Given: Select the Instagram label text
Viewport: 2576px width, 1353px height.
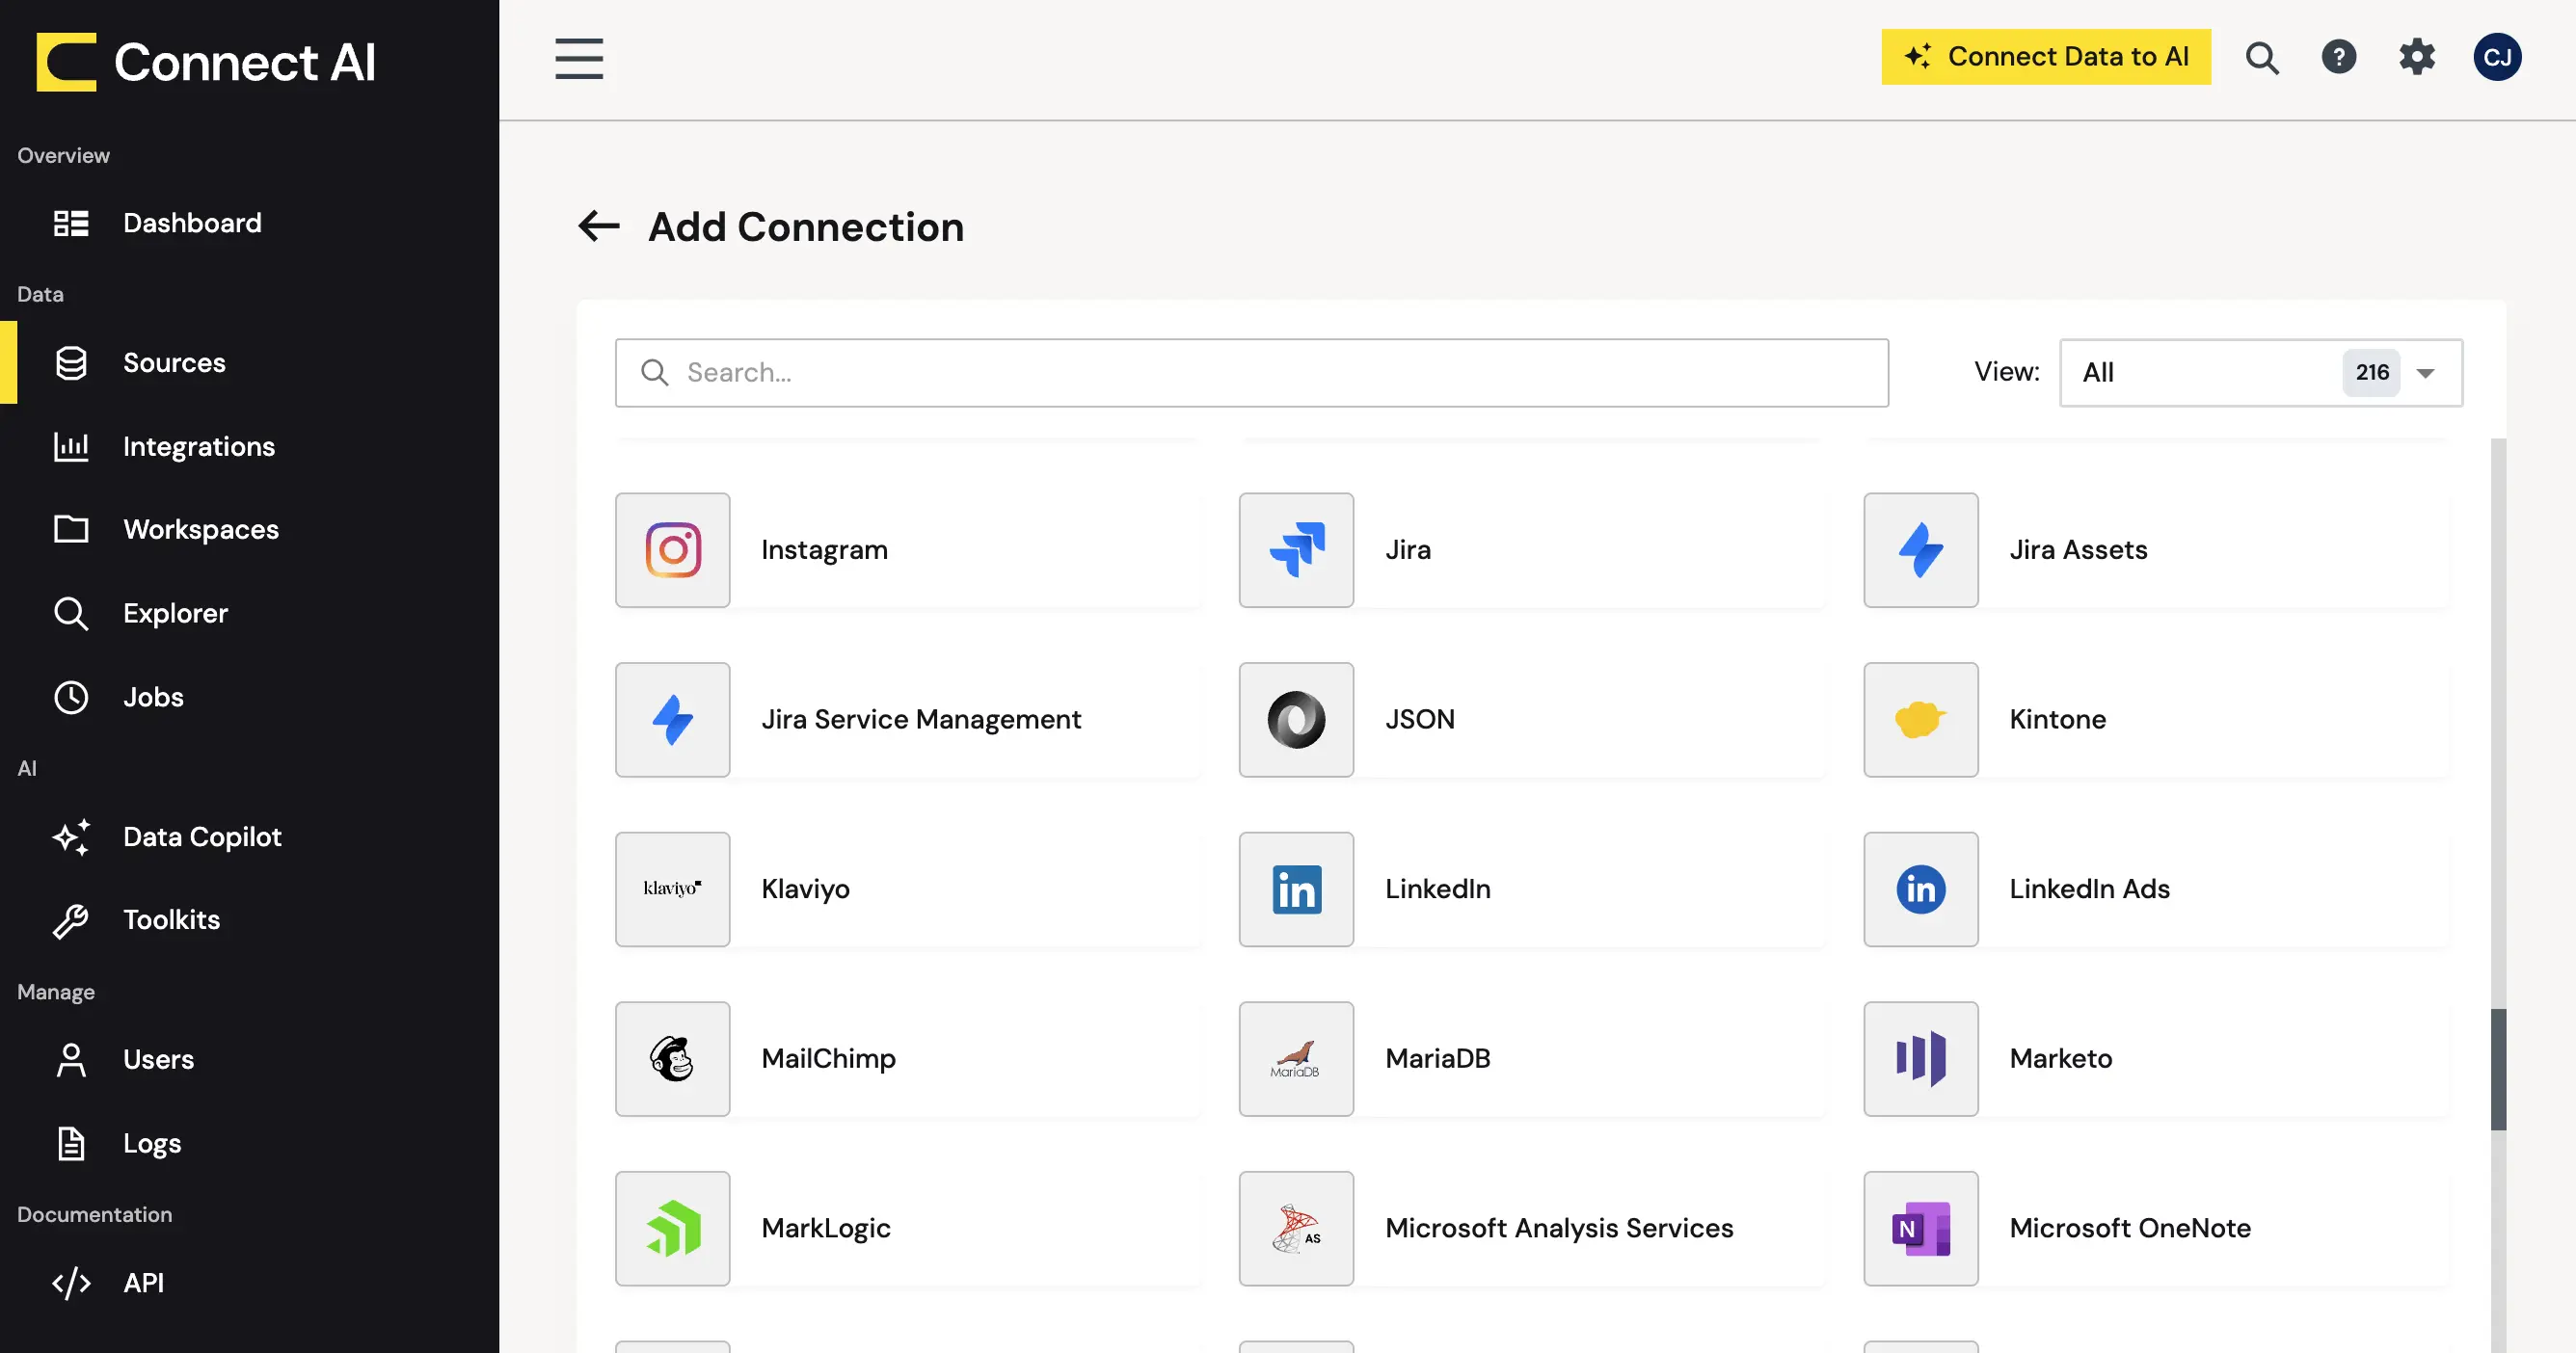Looking at the screenshot, I should [x=824, y=550].
